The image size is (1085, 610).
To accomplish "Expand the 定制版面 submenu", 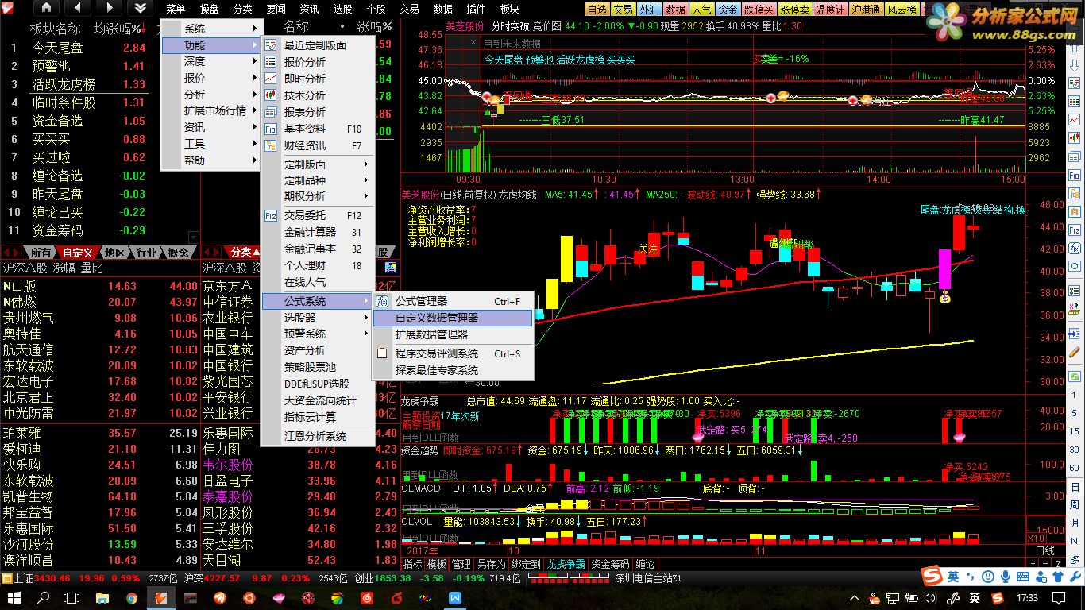I will [x=317, y=164].
